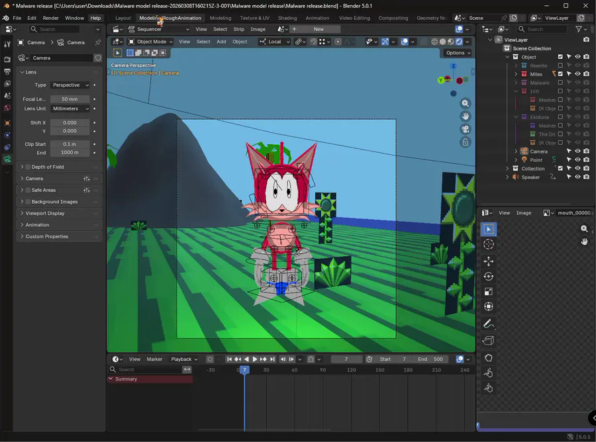Expand the Miles collection in outliner

pos(516,74)
